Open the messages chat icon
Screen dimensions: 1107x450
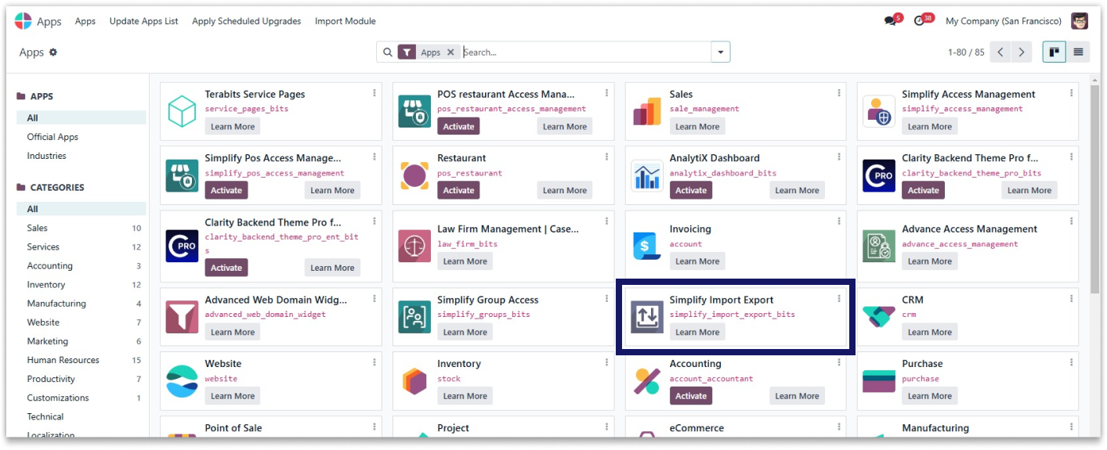pyautogui.click(x=891, y=21)
